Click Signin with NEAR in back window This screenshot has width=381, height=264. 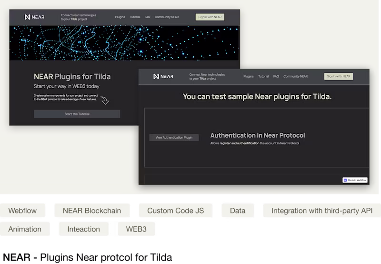(x=210, y=17)
